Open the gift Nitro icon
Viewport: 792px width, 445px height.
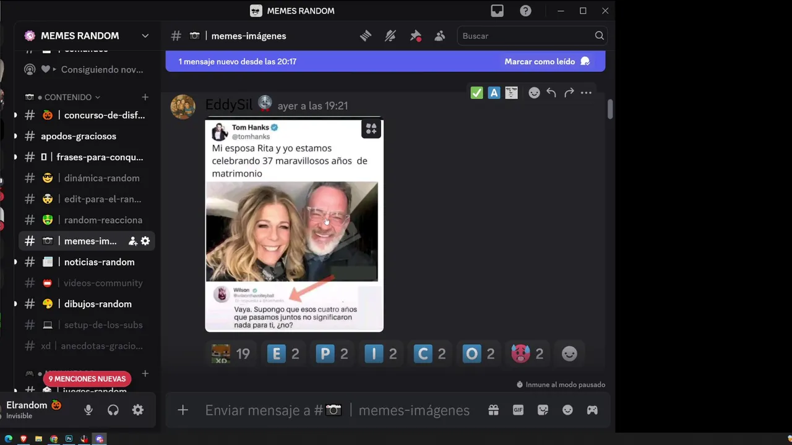[493, 410]
